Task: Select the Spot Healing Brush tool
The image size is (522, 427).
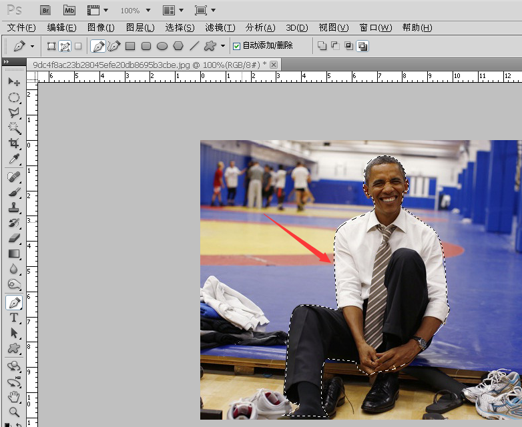Action: 13,177
